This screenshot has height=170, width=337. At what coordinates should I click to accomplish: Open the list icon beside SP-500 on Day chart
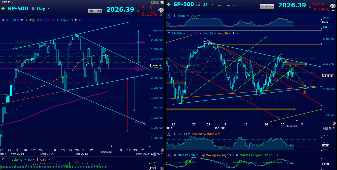pyautogui.click(x=32, y=8)
